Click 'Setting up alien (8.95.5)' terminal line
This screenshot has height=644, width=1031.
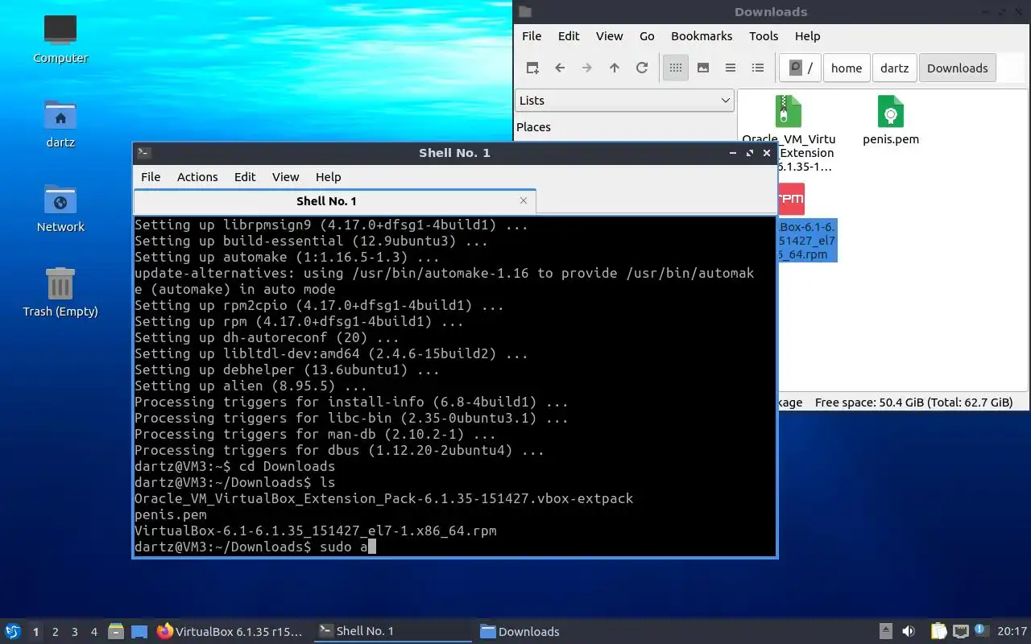pos(251,386)
